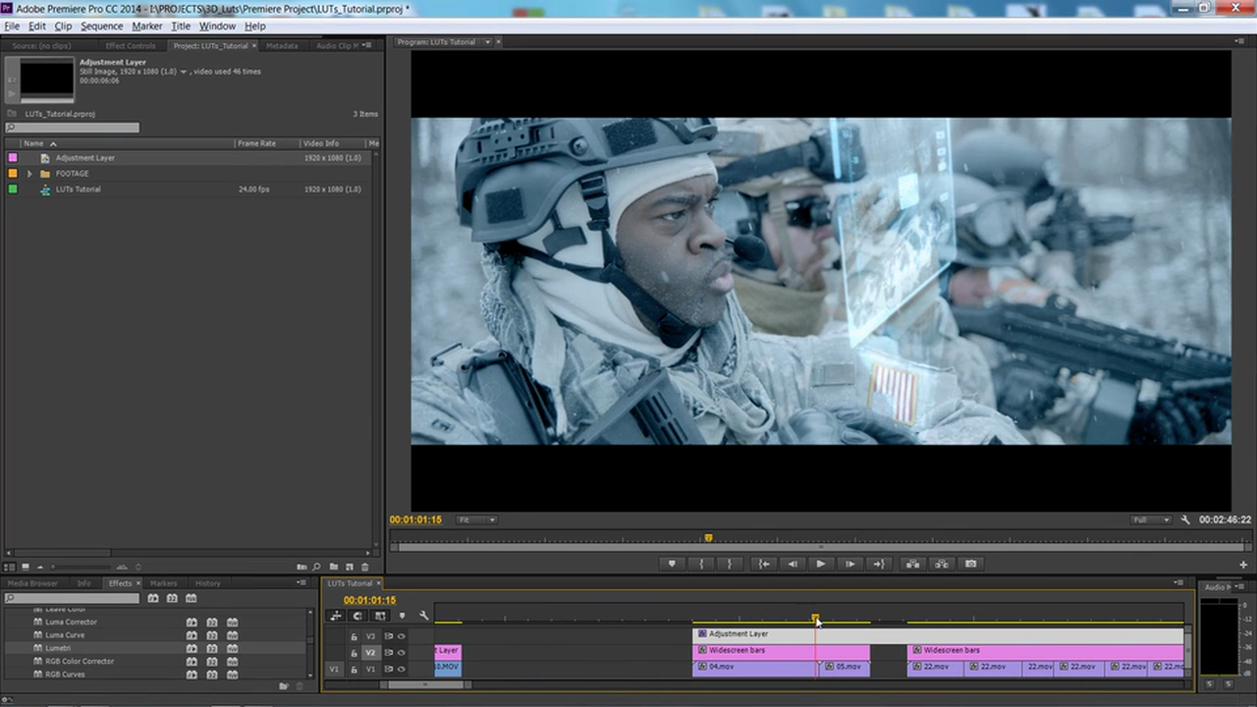Open the Program monitor button editor plus
This screenshot has width=1257, height=707.
(x=1243, y=565)
